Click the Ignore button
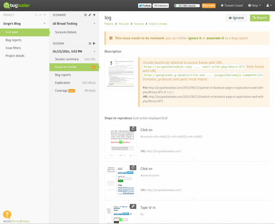The height and width of the screenshot is (224, 275). [x=236, y=18]
